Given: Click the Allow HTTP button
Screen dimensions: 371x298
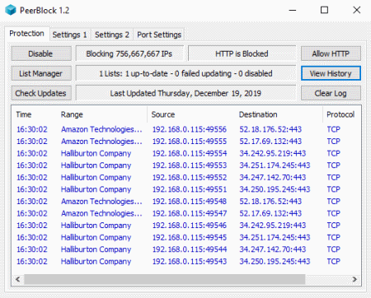Looking at the screenshot, I should coord(331,54).
